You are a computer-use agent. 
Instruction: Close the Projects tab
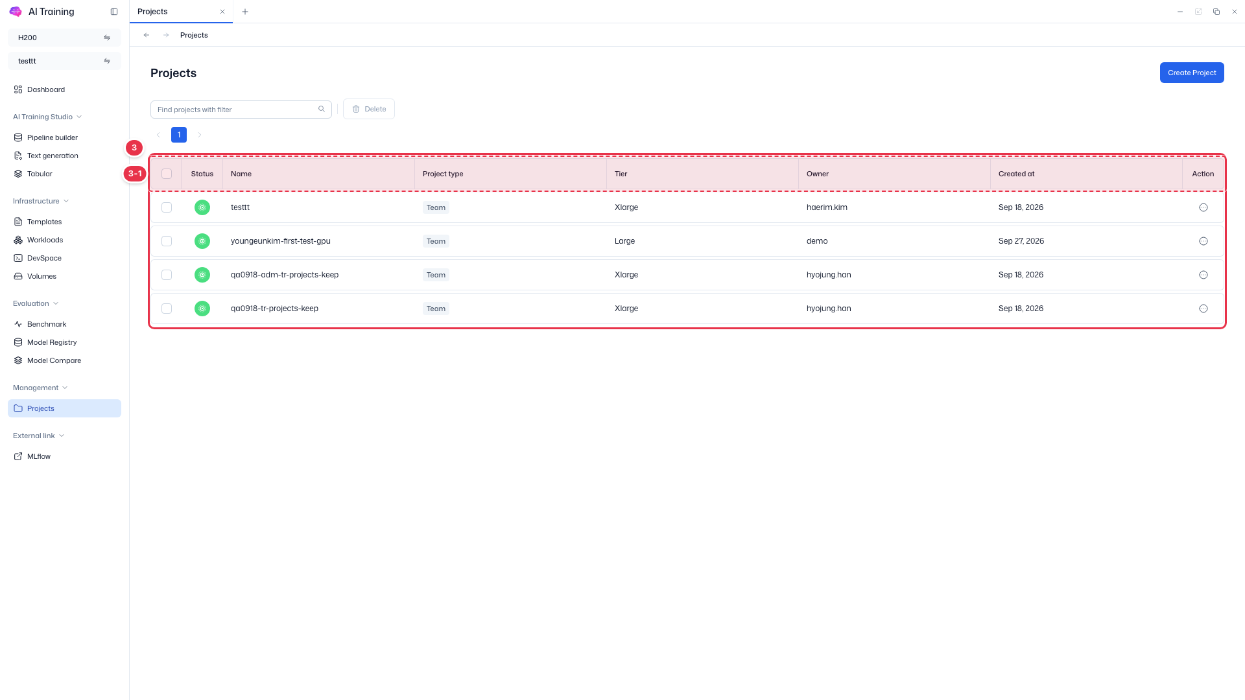(x=222, y=12)
